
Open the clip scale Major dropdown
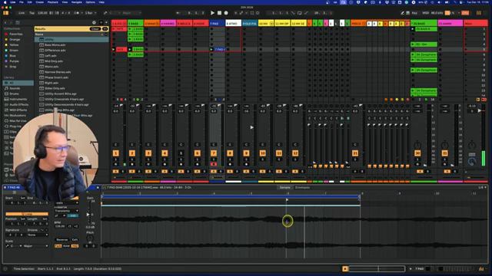tap(36, 246)
